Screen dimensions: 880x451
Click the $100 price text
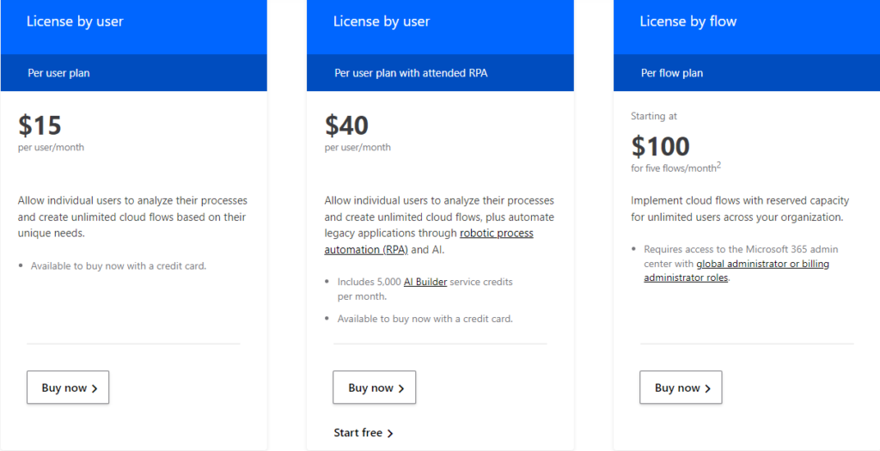pos(660,145)
